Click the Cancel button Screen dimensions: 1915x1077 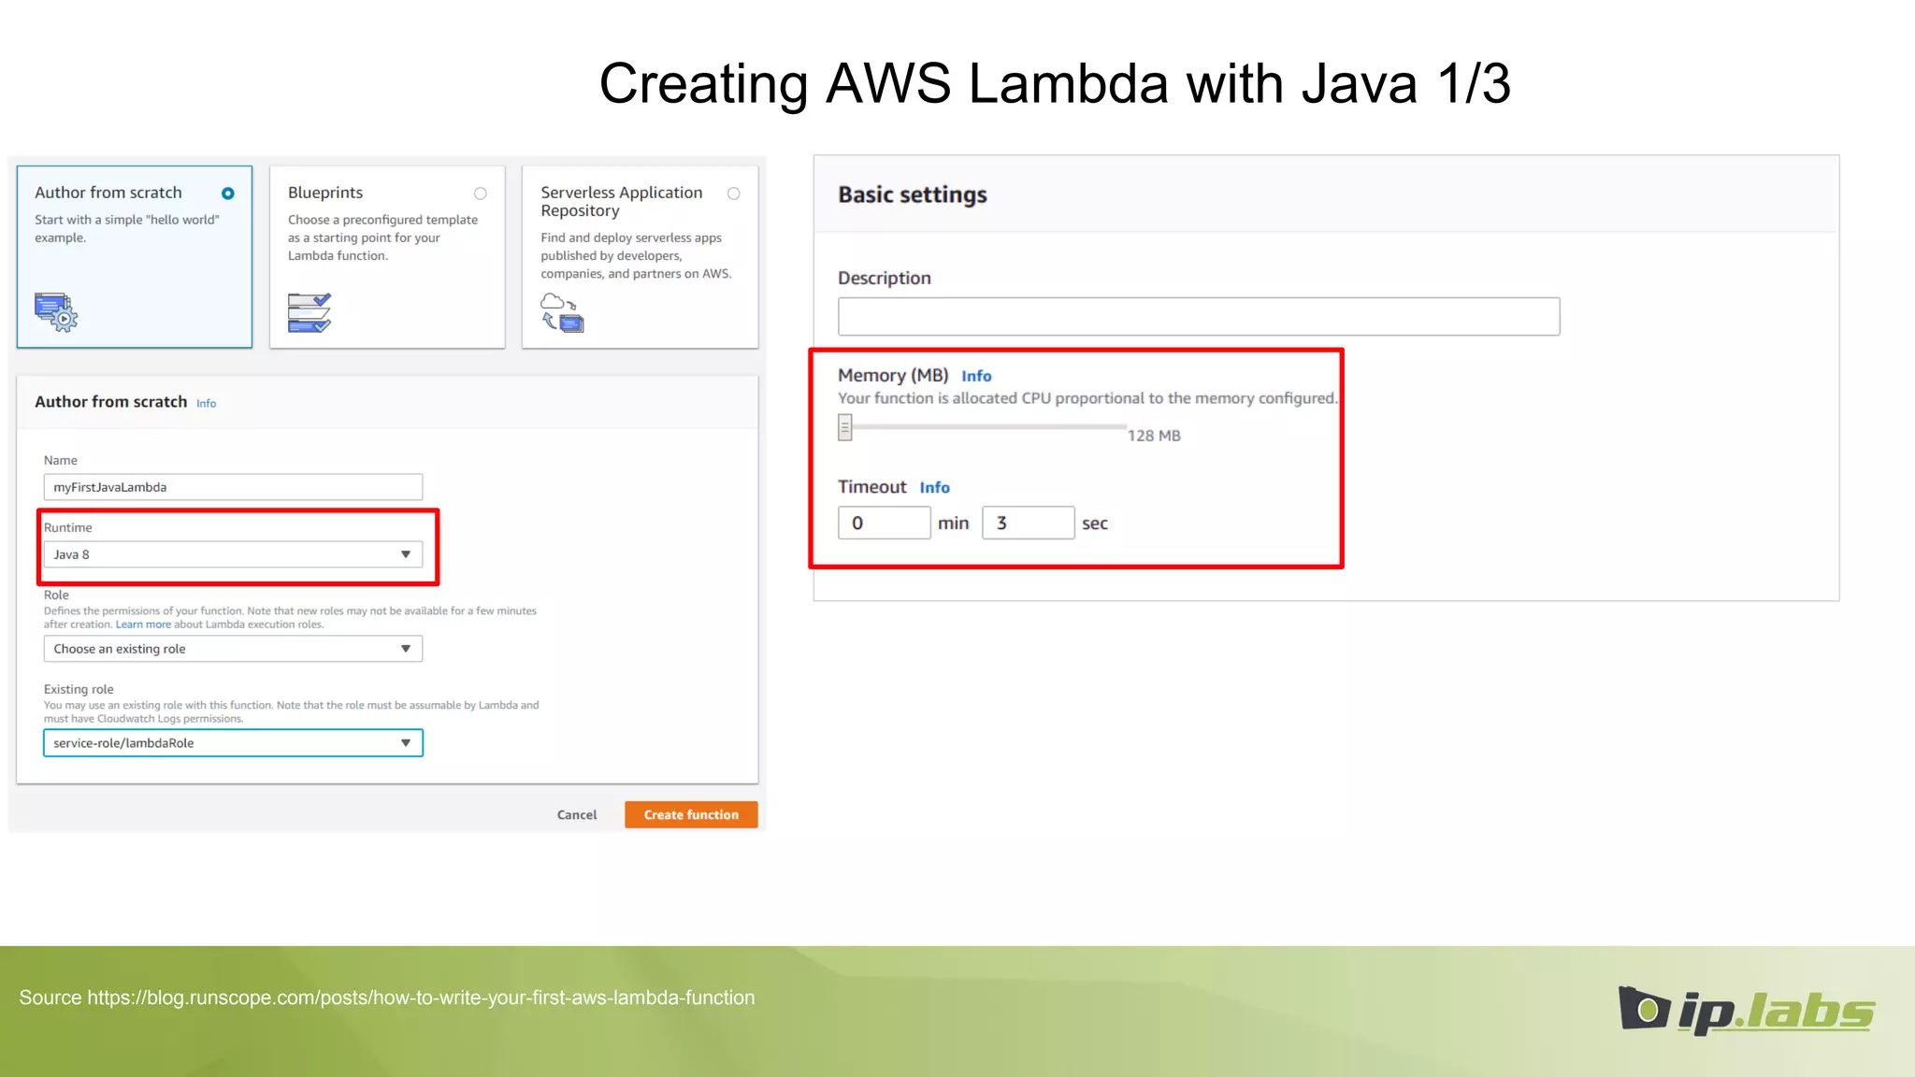tap(577, 815)
